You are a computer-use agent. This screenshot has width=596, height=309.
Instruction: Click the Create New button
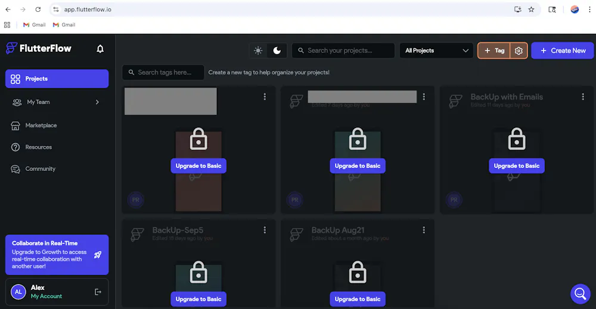point(563,51)
